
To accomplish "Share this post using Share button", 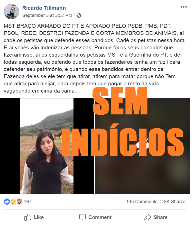I will point(156,217).
